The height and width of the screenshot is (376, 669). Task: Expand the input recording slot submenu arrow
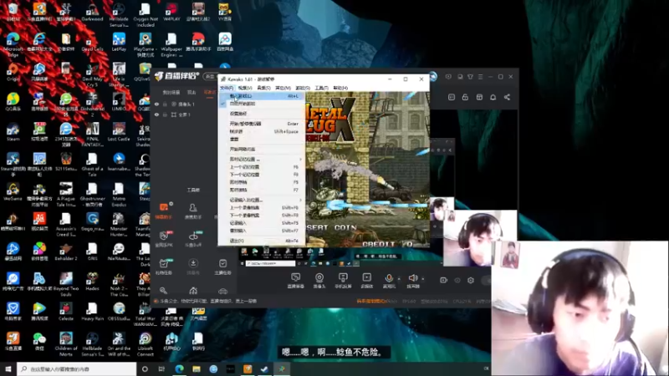[x=300, y=200]
